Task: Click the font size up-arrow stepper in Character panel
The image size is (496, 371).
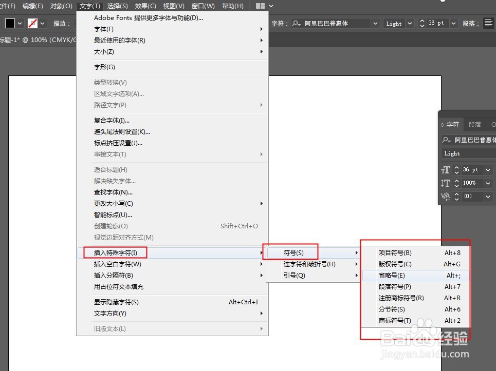Action: [x=456, y=168]
